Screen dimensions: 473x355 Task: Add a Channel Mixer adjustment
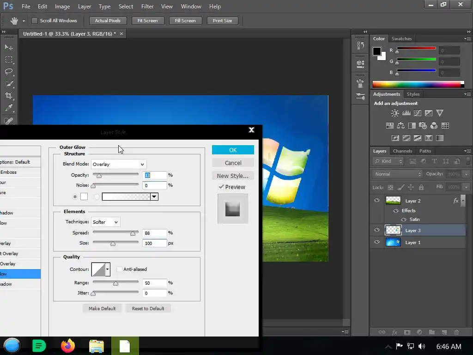click(x=434, y=126)
